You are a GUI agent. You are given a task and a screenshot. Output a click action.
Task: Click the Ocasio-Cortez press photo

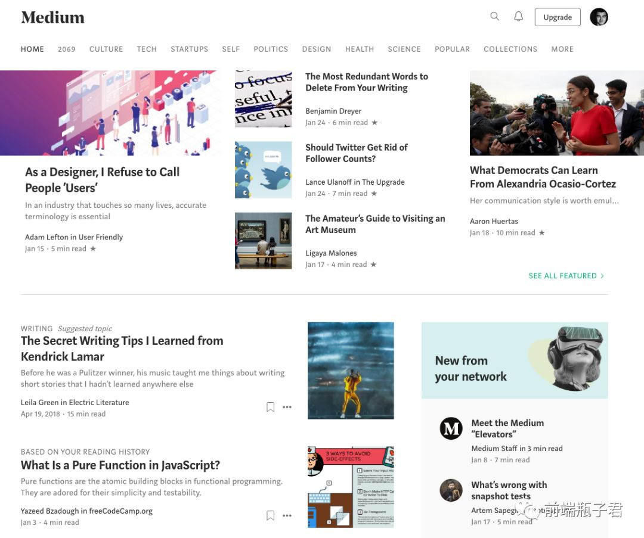(557, 113)
